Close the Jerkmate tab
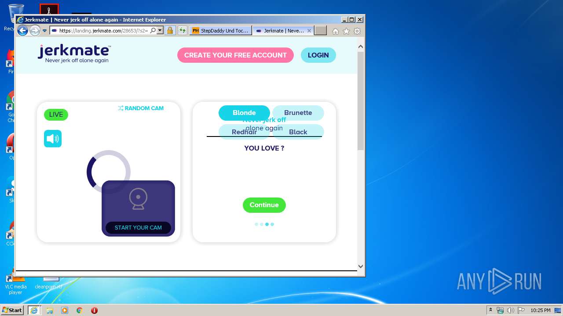 click(309, 31)
